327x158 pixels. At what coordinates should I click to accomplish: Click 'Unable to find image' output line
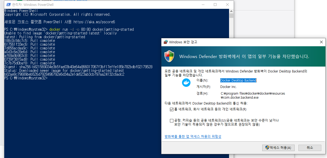tap(60, 33)
